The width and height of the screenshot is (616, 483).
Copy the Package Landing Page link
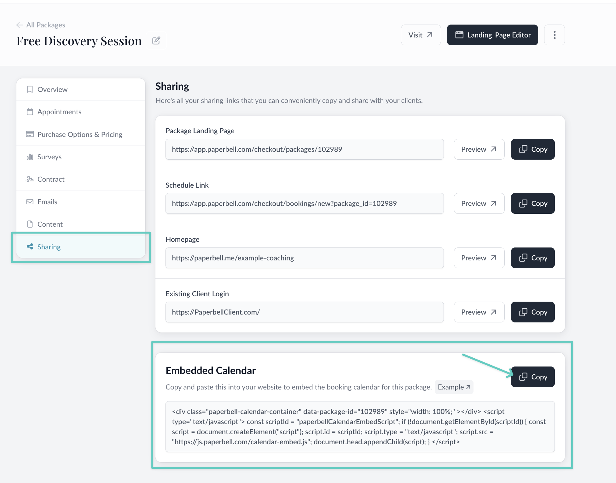pyautogui.click(x=532, y=149)
